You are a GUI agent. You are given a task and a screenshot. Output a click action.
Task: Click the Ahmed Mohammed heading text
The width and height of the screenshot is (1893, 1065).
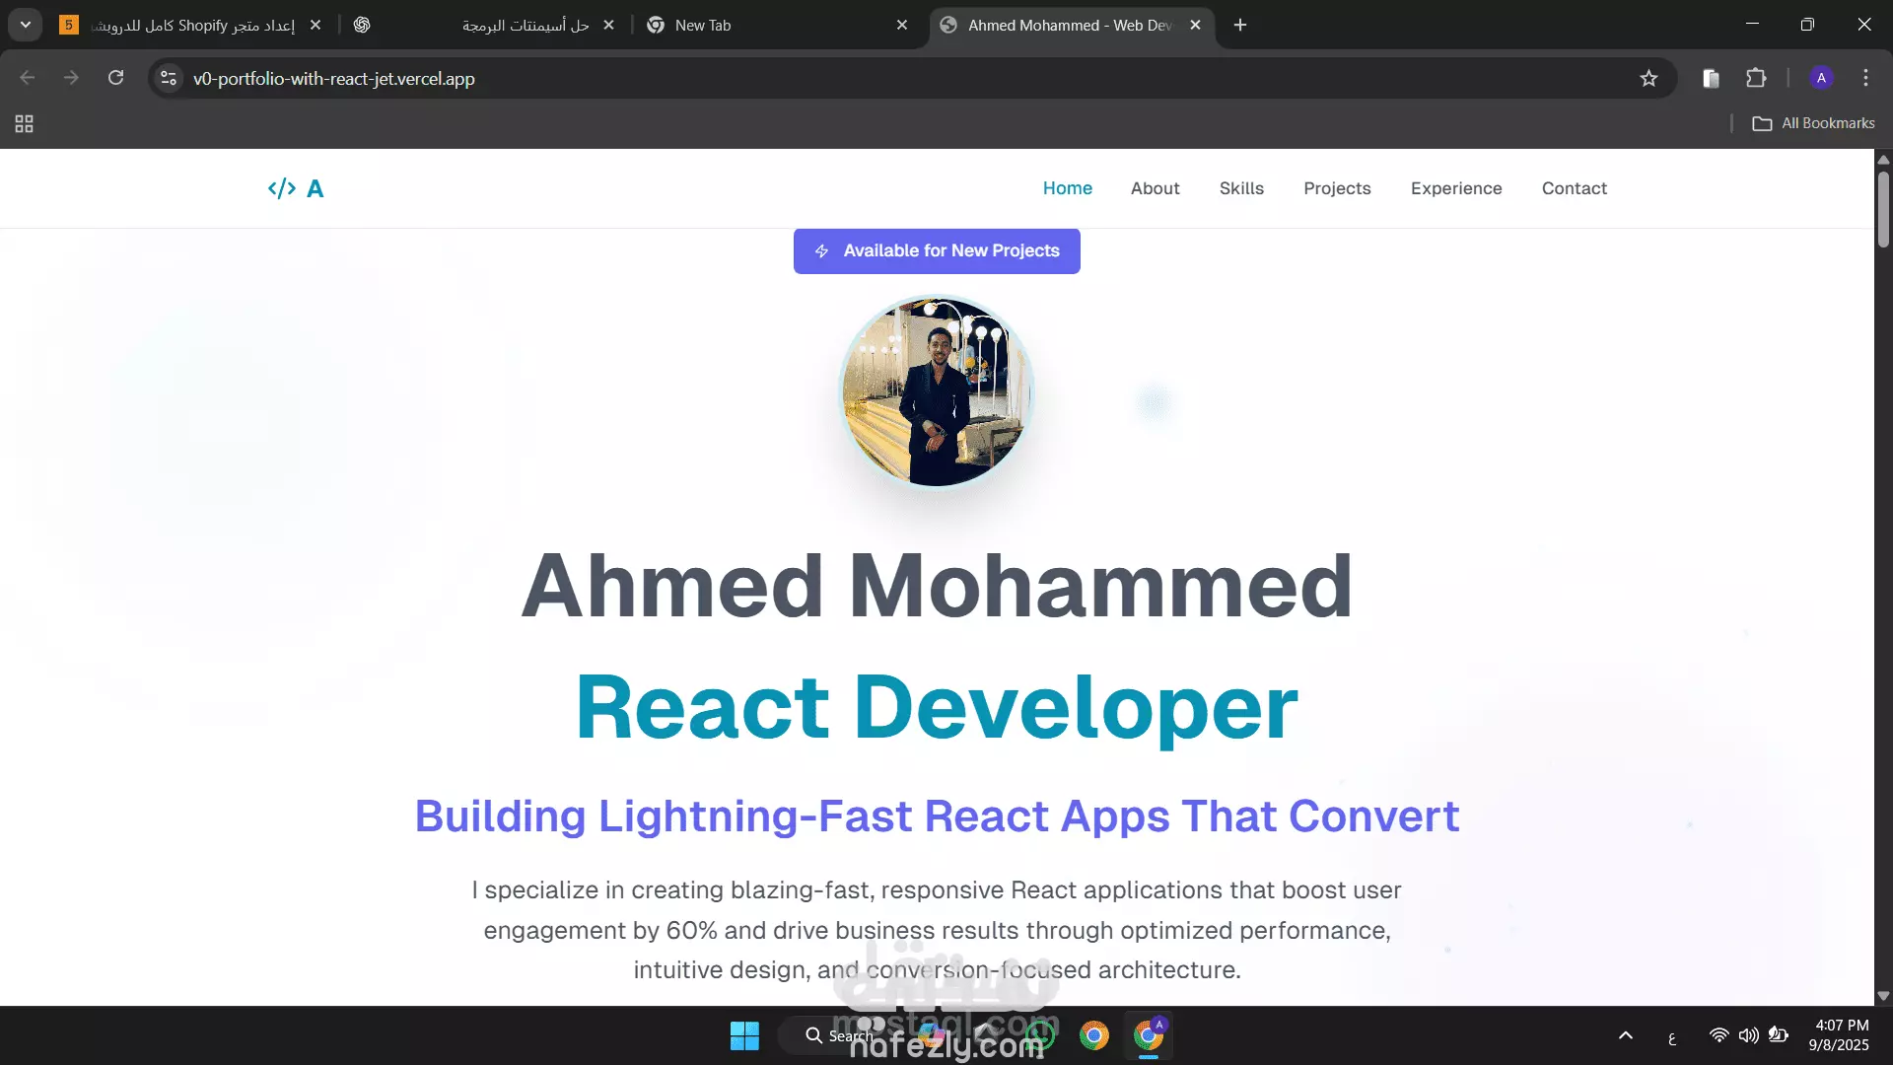937,586
